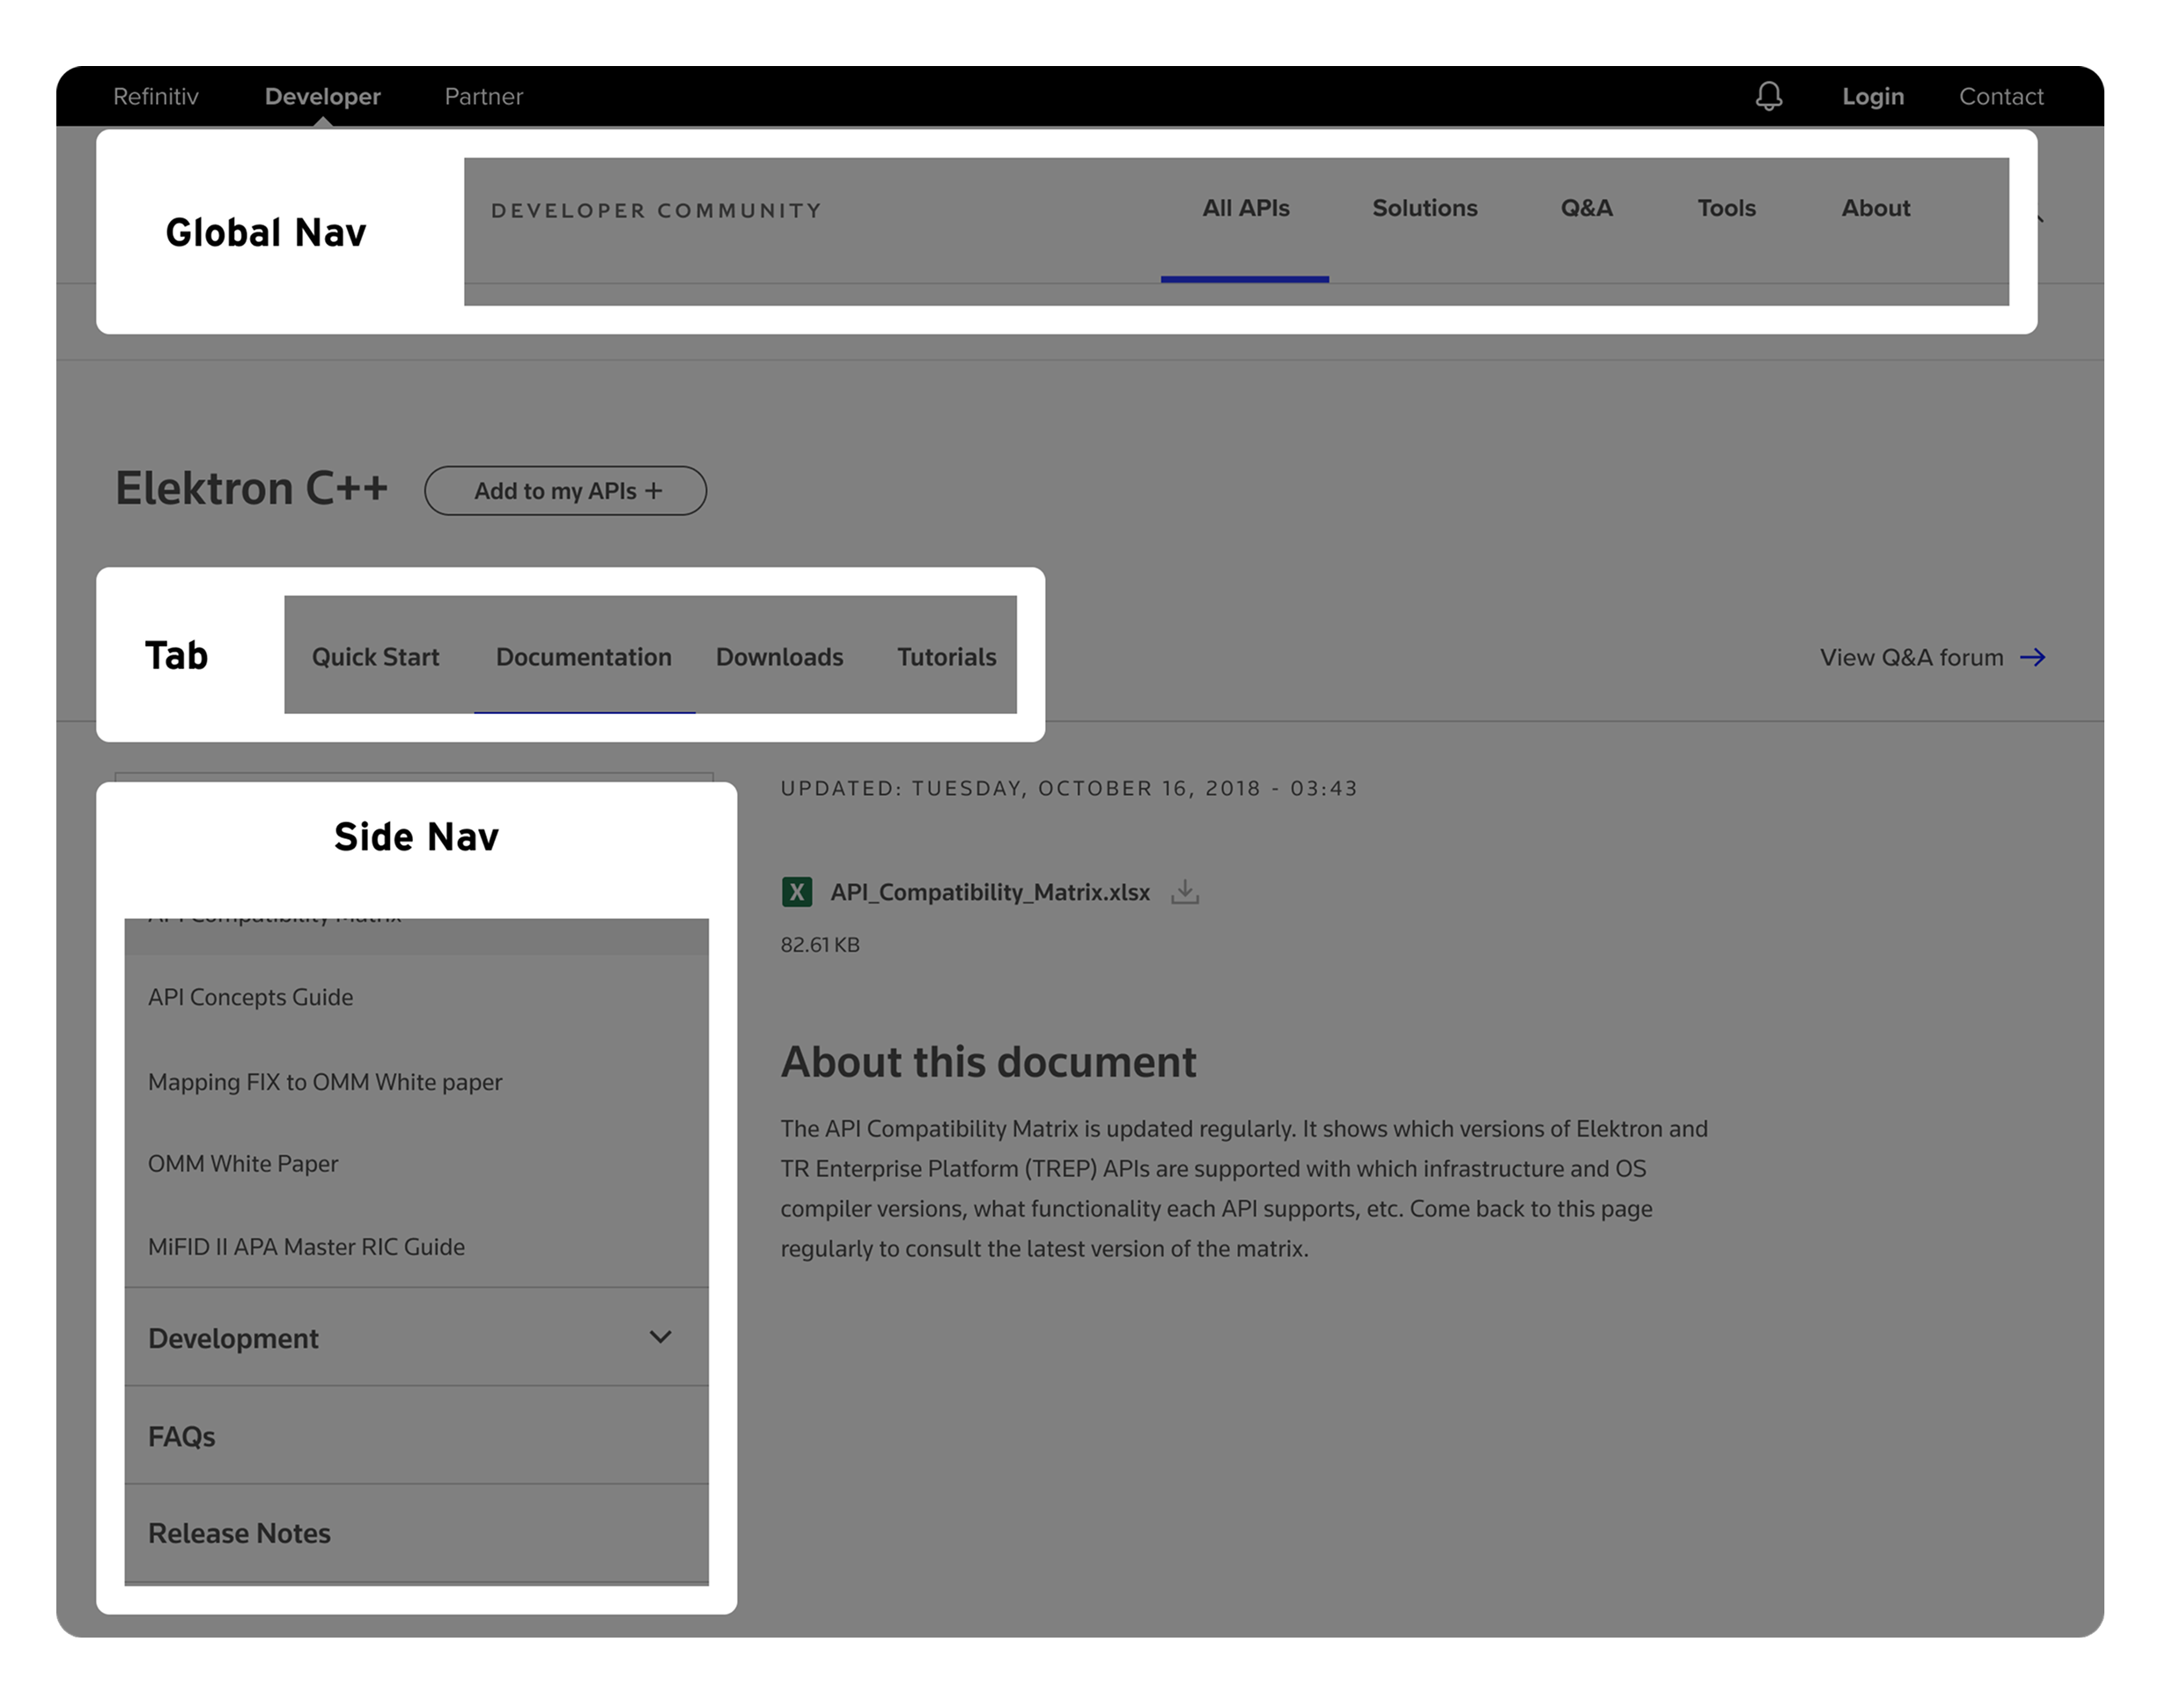Screen dimensions: 2166x1708
Task: Click the Excel file type icon
Action: pyautogui.click(x=796, y=891)
